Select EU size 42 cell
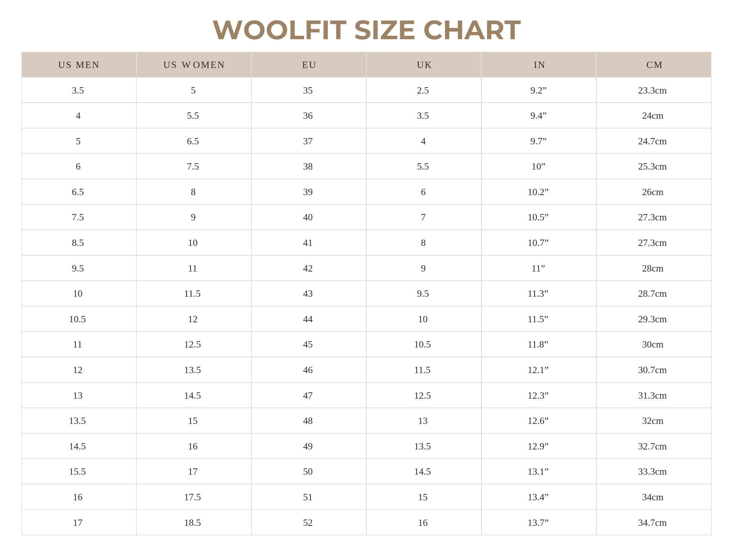The height and width of the screenshot is (550, 733). coord(308,268)
